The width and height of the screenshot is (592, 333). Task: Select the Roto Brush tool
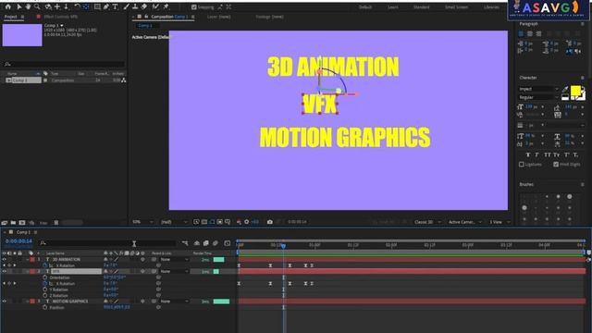(x=155, y=6)
